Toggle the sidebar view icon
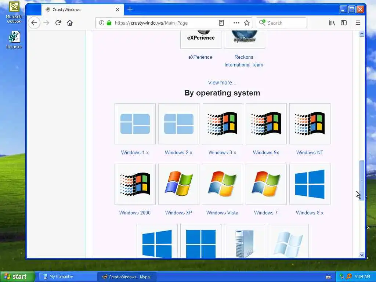 pos(344,23)
